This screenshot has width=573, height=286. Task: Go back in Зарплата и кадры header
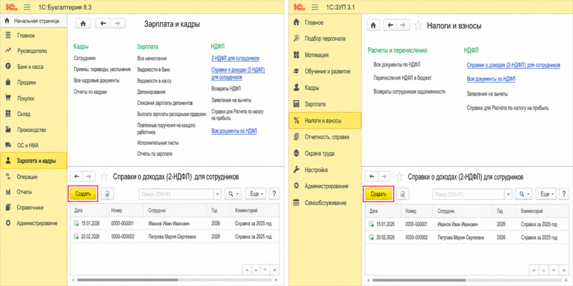(103, 23)
